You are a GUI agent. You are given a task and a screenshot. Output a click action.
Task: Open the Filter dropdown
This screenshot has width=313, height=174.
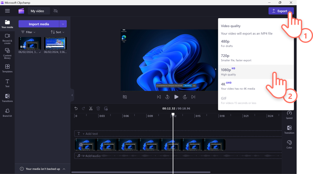28,32
